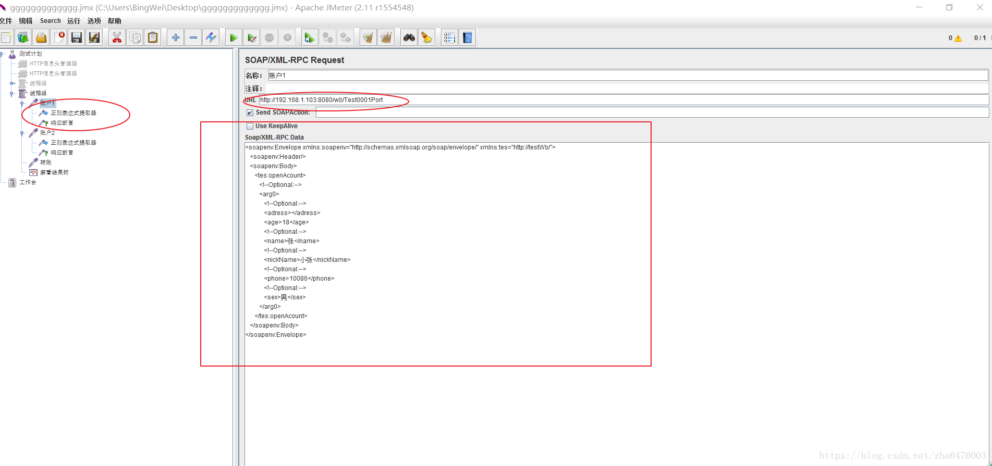Click the Stop sign toolbar icon
The width and height of the screenshot is (992, 466).
click(270, 37)
